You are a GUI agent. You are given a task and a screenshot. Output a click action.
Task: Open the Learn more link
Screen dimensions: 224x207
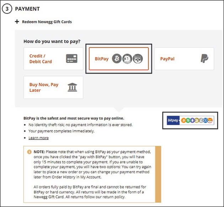coord(38,138)
